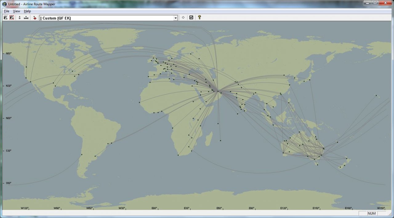394x218 pixels.
Task: Open the File menu
Action: tap(6, 11)
